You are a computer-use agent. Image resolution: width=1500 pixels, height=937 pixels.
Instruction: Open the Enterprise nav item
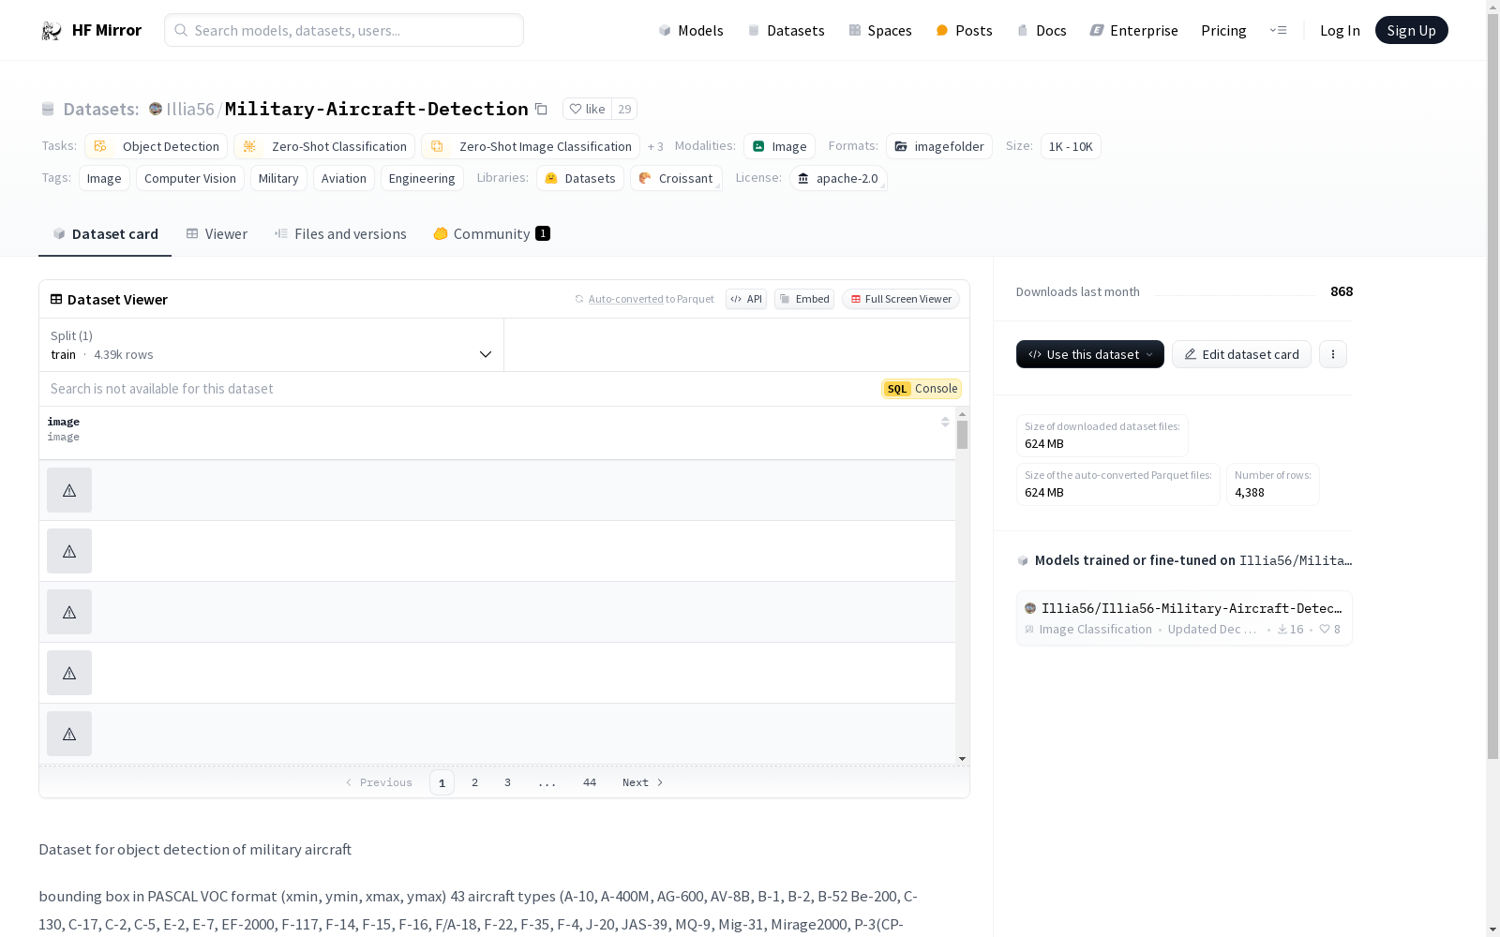click(1134, 30)
